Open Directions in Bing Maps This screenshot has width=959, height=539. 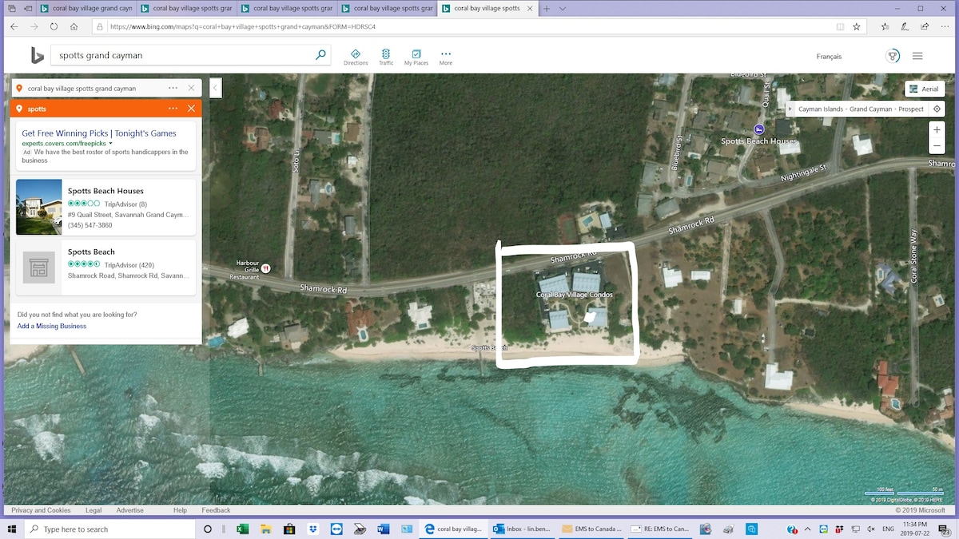[x=356, y=57]
